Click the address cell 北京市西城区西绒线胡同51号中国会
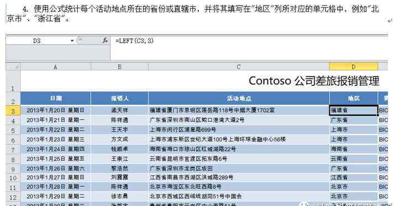The width and height of the screenshot is (395, 206). pyautogui.click(x=239, y=197)
